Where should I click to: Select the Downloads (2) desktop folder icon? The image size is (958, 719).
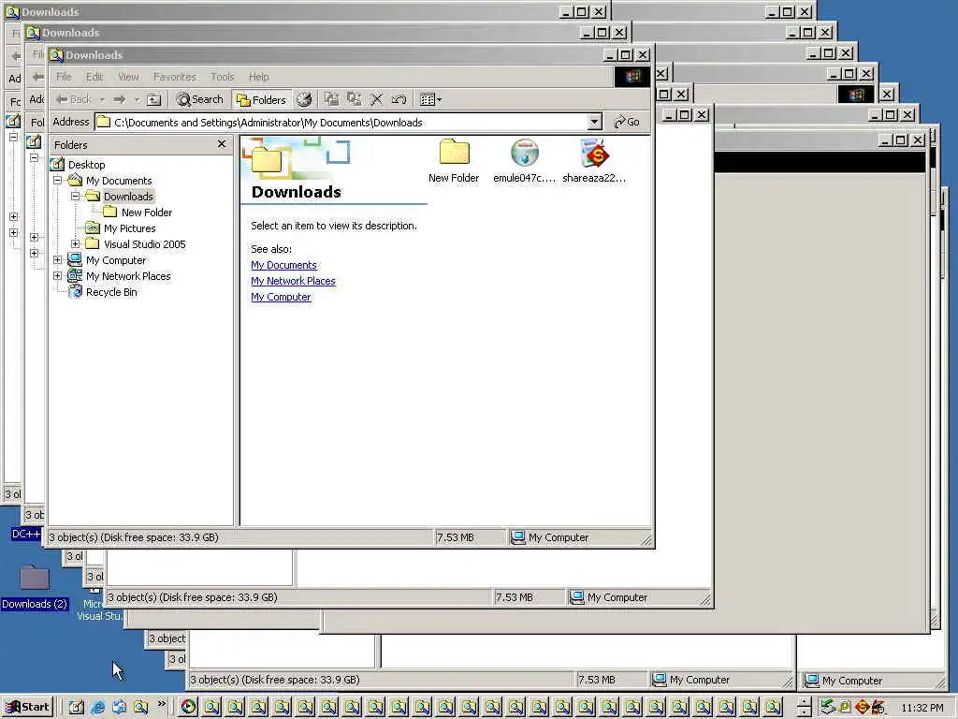coord(35,577)
